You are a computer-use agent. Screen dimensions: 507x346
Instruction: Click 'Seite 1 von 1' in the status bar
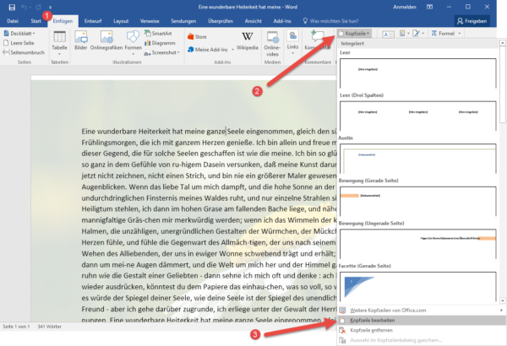click(16, 327)
